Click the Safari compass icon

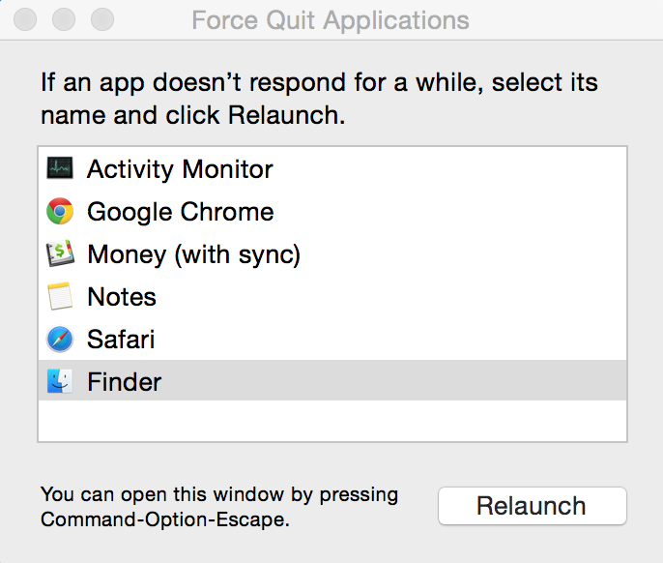click(60, 340)
